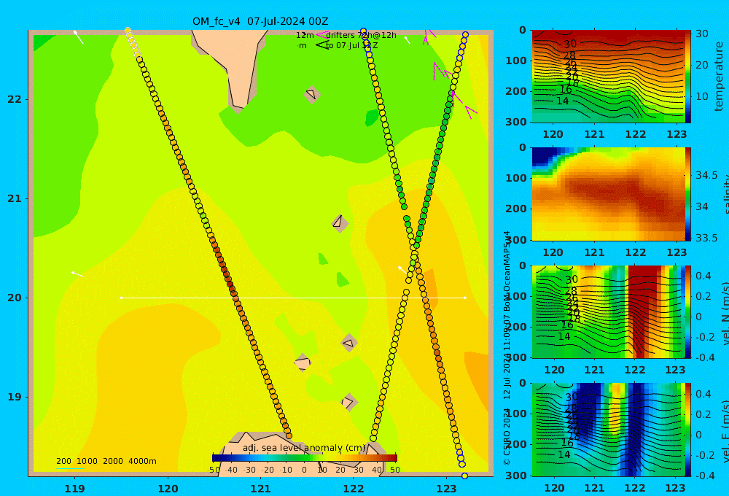Image resolution: width=729 pixels, height=496 pixels.
Task: Click the 'vel. E (m/s)' colorbar label
Action: [x=725, y=431]
